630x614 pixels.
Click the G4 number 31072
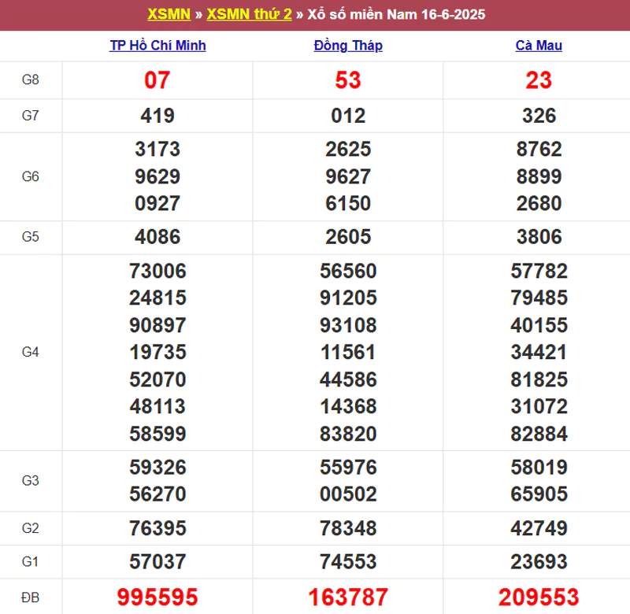(x=539, y=406)
